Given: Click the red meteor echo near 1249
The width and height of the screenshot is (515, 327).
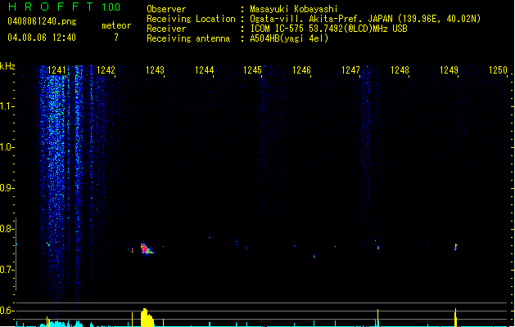Looking at the screenshot, I should [x=455, y=247].
